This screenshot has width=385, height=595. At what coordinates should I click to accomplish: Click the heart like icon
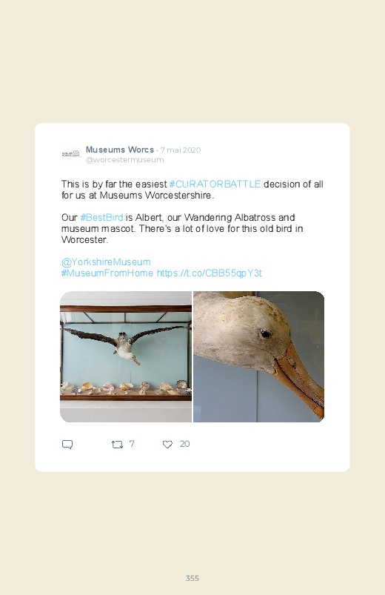pyautogui.click(x=167, y=445)
